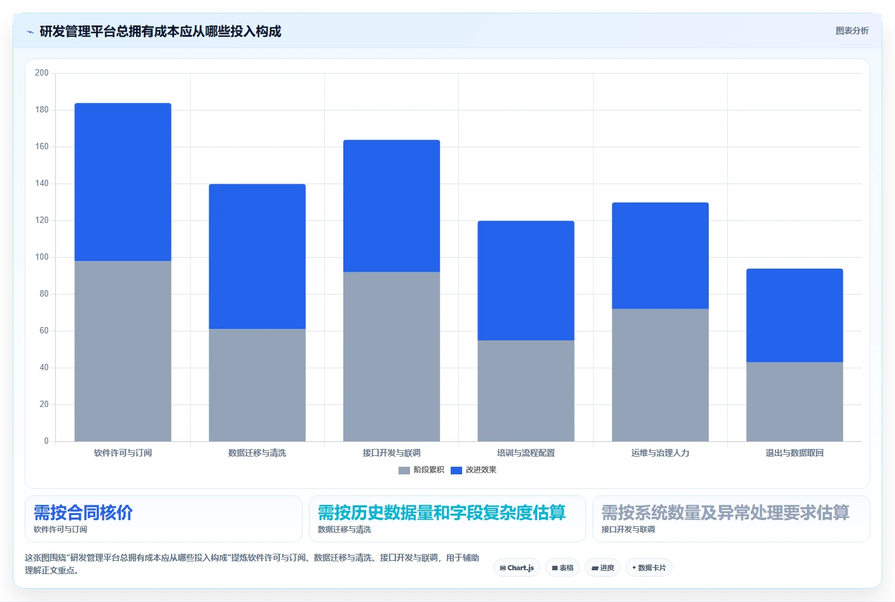Click blue bar segment for 软件许可与订阅

point(123,182)
